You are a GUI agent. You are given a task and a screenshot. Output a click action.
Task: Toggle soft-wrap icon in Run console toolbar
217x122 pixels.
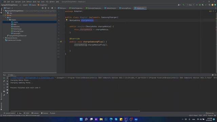coord(7,84)
